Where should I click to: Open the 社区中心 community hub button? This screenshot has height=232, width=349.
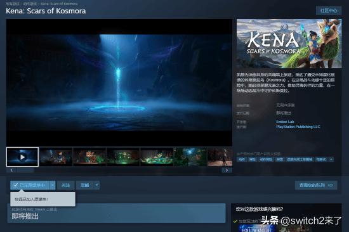[x=329, y=10]
